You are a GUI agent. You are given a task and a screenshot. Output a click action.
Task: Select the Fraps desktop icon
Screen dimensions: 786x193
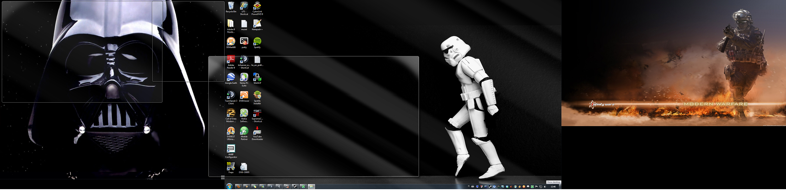click(231, 166)
